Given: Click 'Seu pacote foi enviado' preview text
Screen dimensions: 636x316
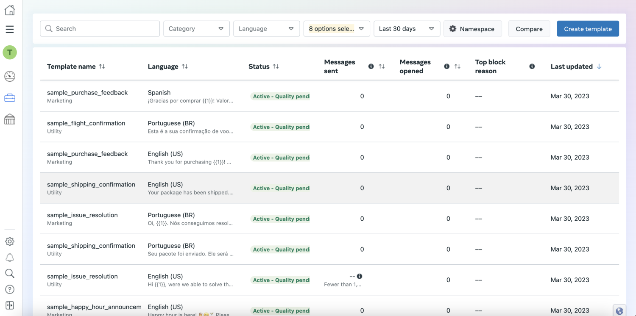Looking at the screenshot, I should click(x=190, y=254).
